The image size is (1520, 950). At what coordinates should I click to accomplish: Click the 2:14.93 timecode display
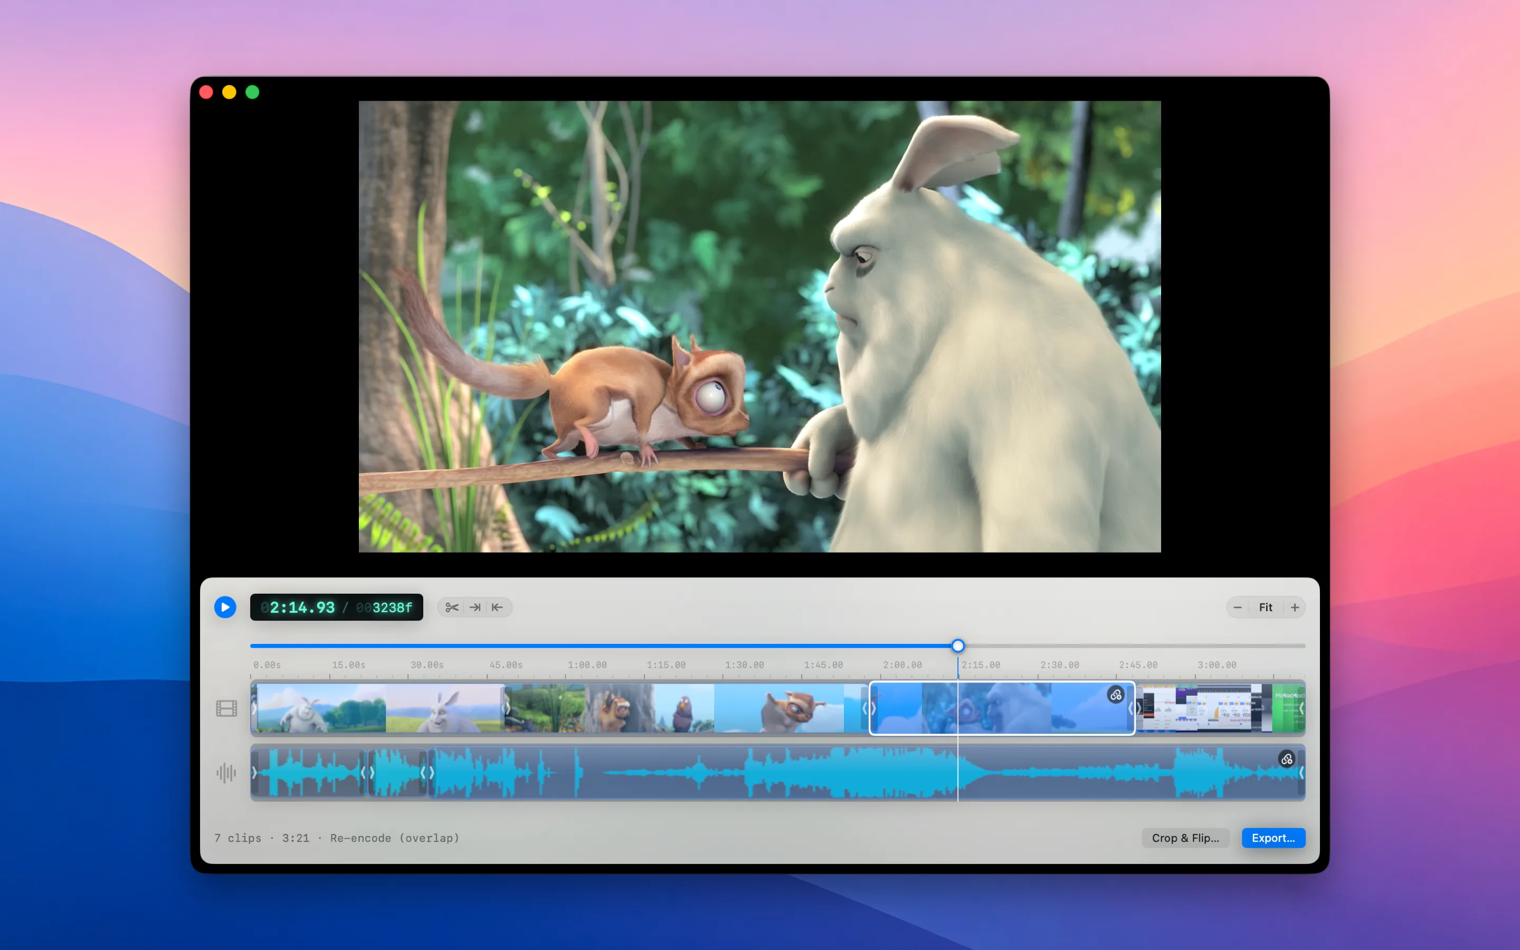click(298, 607)
